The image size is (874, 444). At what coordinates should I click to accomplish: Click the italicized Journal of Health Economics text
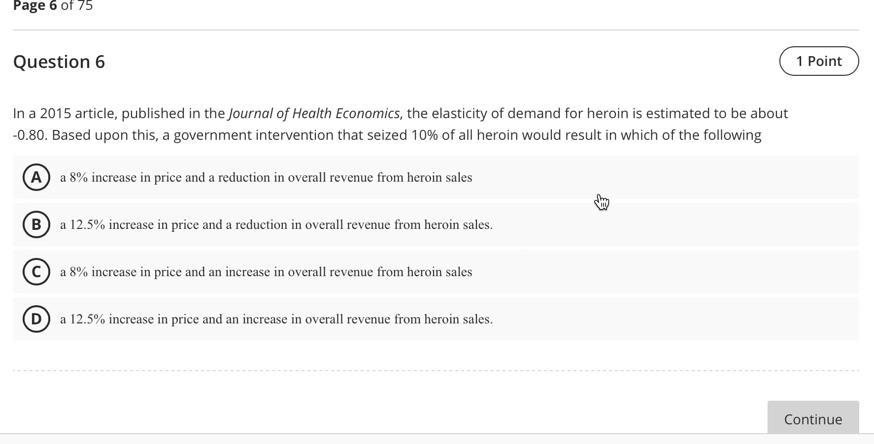[x=314, y=113]
